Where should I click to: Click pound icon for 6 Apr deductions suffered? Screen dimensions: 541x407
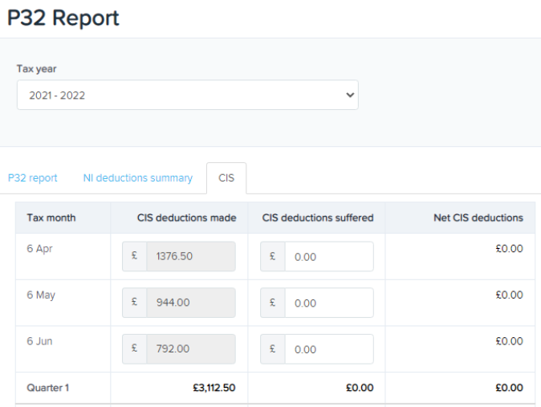pos(273,257)
